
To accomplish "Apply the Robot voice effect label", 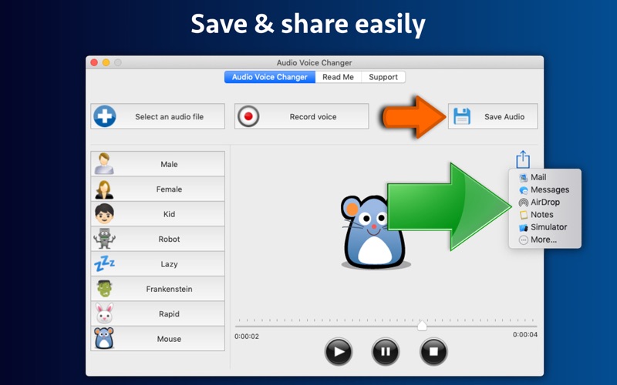I will 169,239.
